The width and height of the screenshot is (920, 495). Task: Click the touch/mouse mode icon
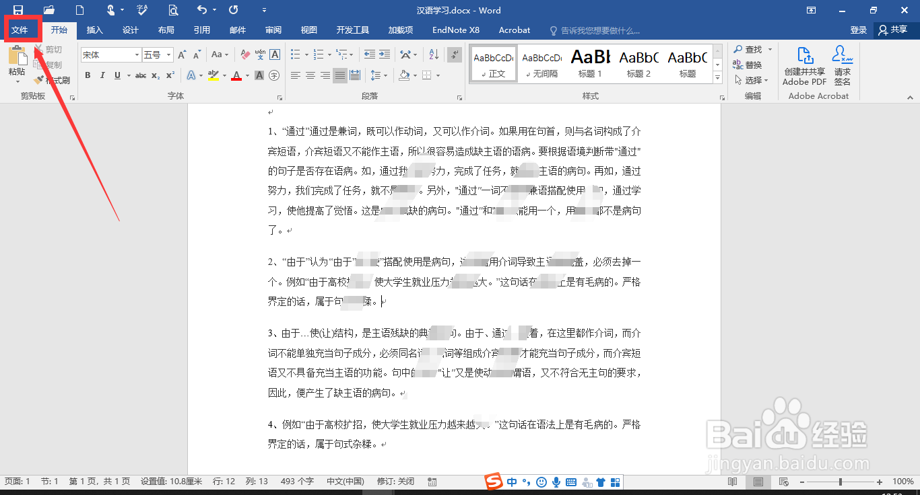coord(111,10)
